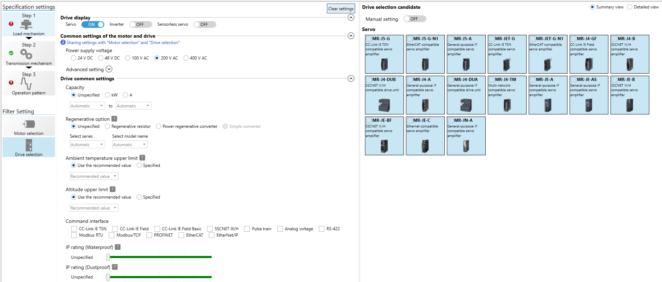The height and width of the screenshot is (282, 662).
Task: Enable the Manual setting toggle
Action: tap(415, 19)
